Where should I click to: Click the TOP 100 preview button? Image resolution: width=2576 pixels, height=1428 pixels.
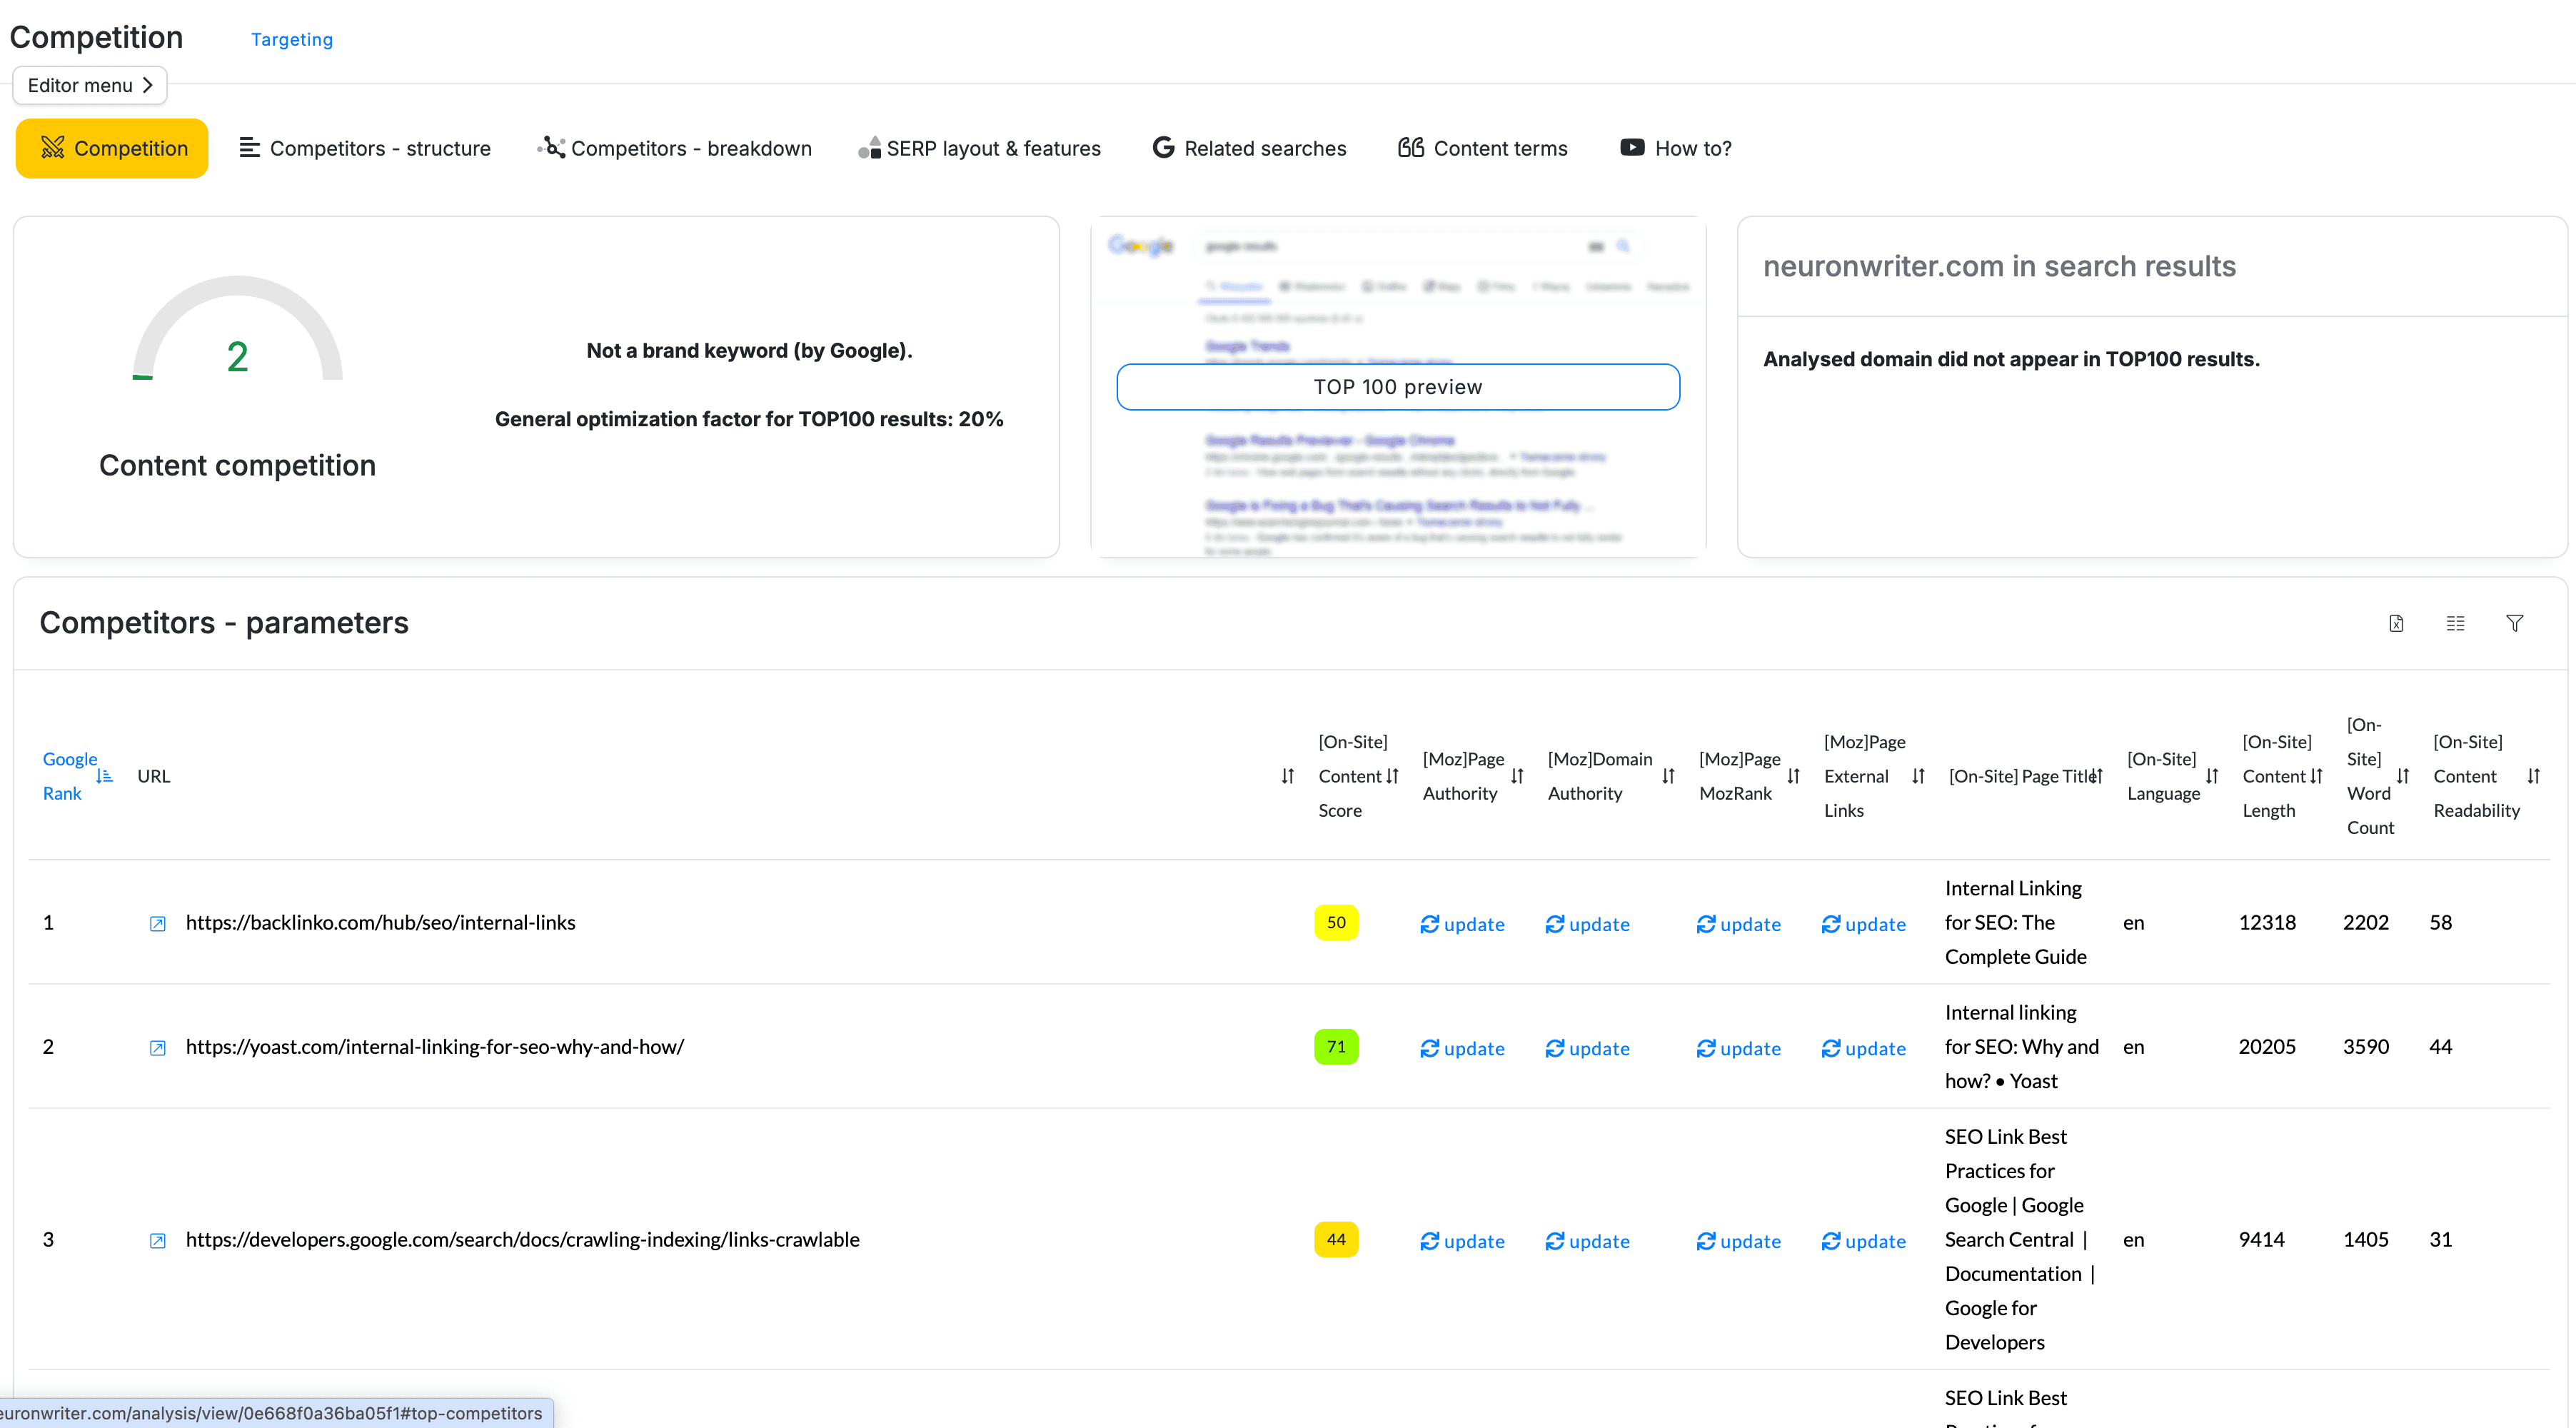tap(1397, 387)
